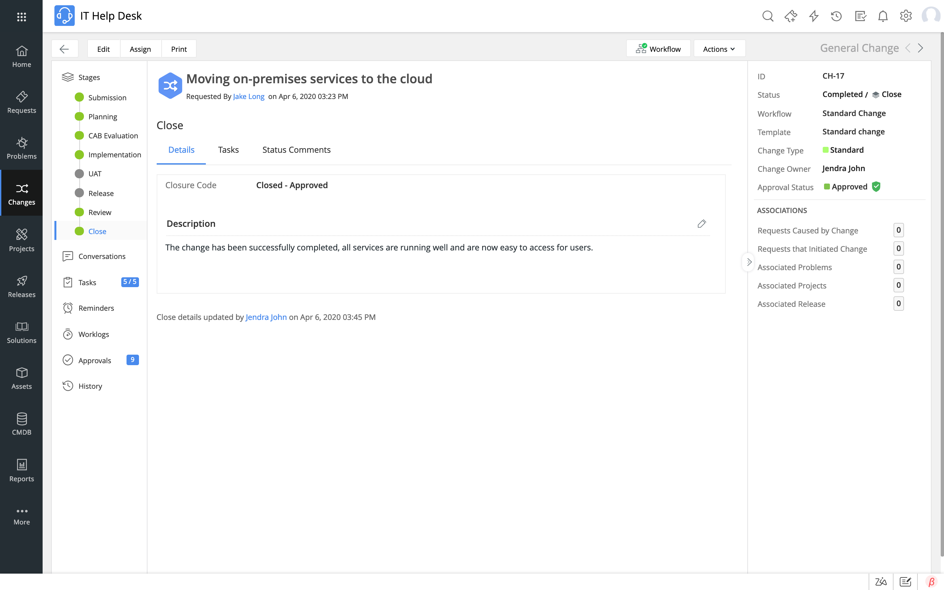Select the CAB Evaluation stage

[113, 135]
